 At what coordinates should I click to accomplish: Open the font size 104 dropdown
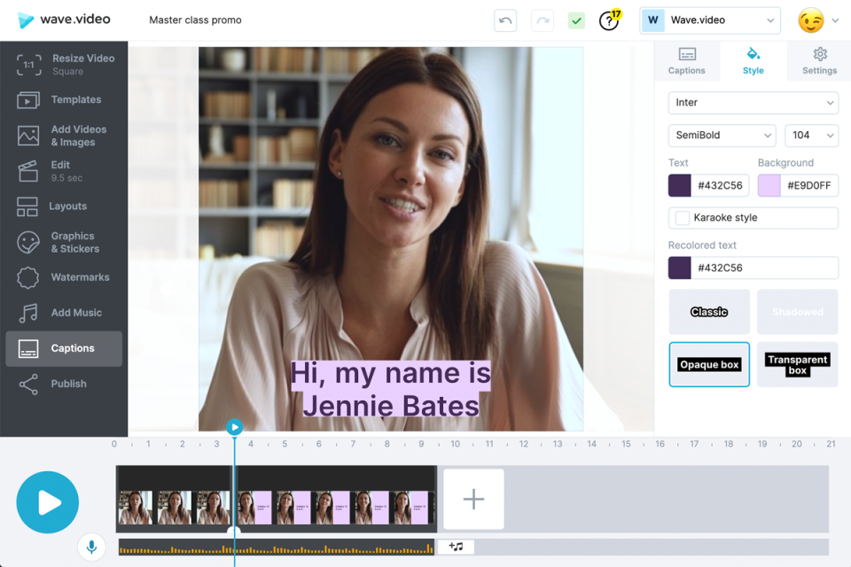tap(811, 136)
